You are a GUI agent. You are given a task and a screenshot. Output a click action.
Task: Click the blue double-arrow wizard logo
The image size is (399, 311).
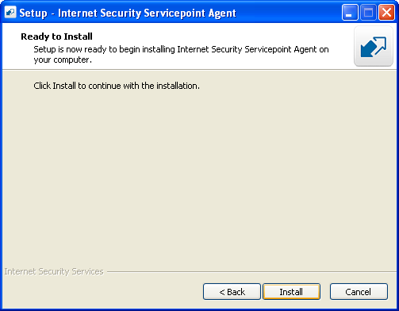(x=374, y=47)
